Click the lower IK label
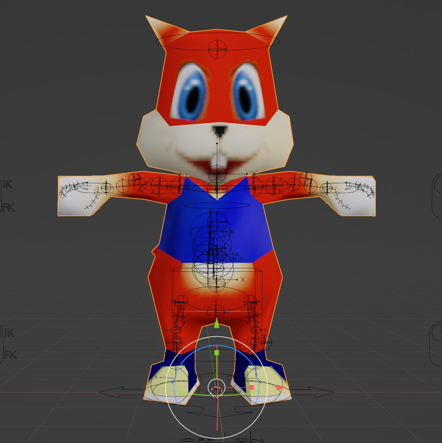 9,333
